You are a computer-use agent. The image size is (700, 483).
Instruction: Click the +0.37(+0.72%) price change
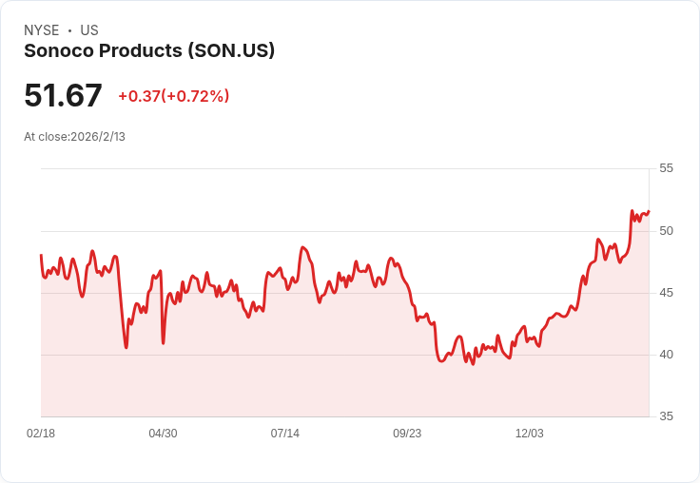(x=173, y=96)
